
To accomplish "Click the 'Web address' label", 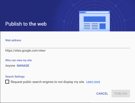I will pos(13,40).
